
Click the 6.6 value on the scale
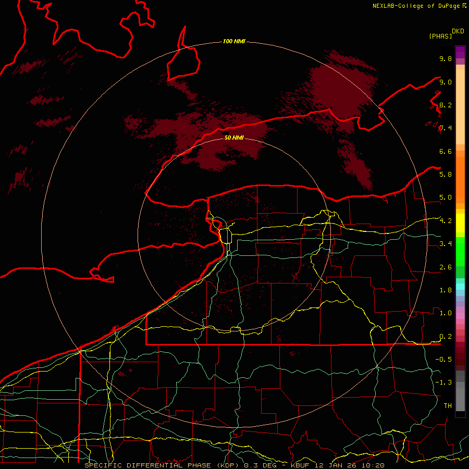point(446,151)
